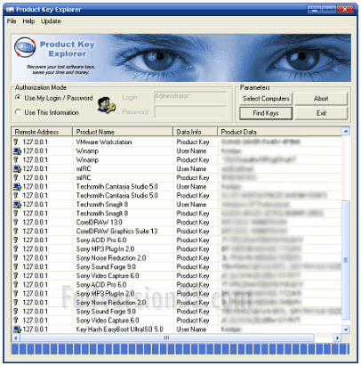Select Use My Login / Password option
Screen dimensions: 361x366
pyautogui.click(x=54, y=98)
